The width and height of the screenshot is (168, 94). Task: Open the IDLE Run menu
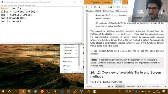tap(16, 5)
